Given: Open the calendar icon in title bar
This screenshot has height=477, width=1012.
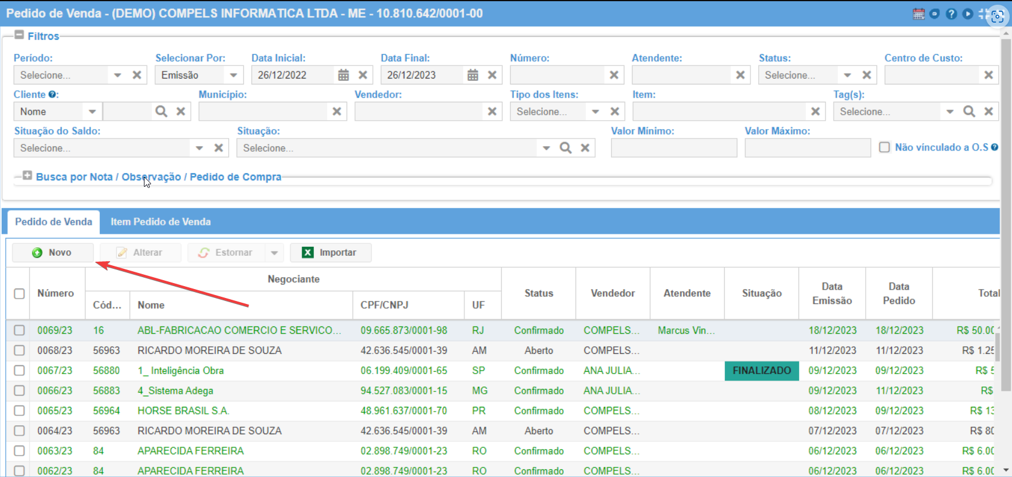Looking at the screenshot, I should click(919, 14).
